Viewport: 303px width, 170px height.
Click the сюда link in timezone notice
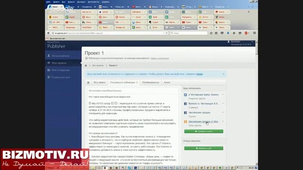(x=199, y=74)
